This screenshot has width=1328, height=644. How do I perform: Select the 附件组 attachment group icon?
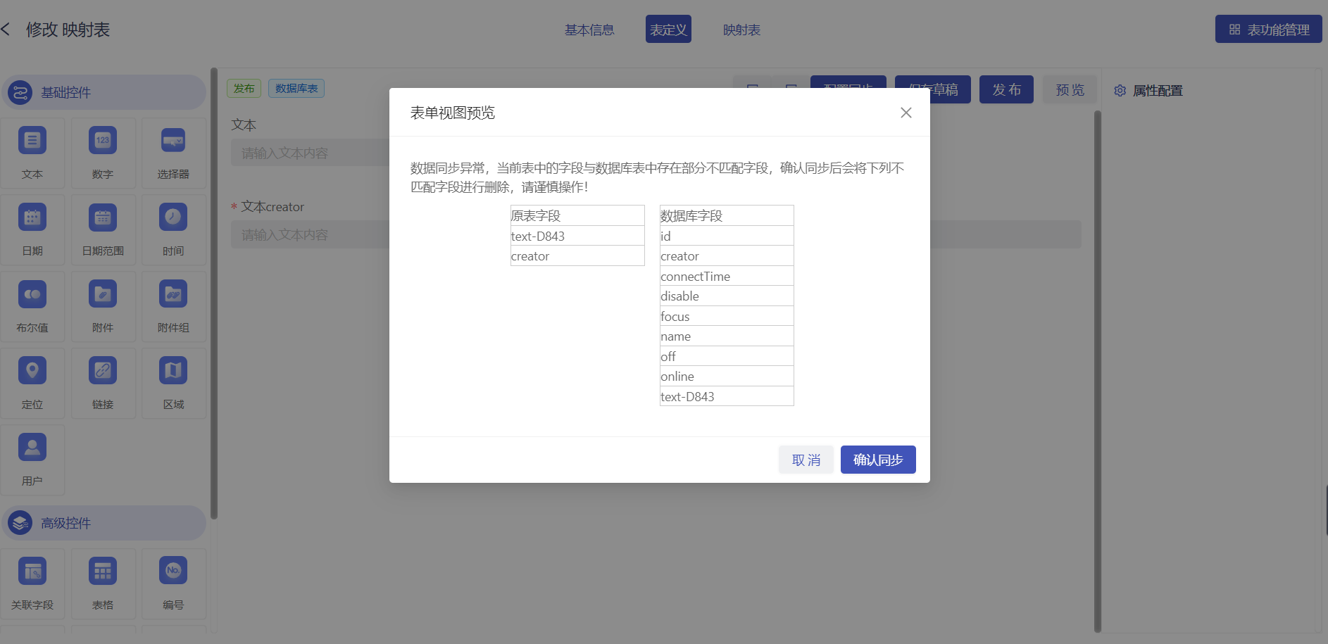tap(173, 294)
